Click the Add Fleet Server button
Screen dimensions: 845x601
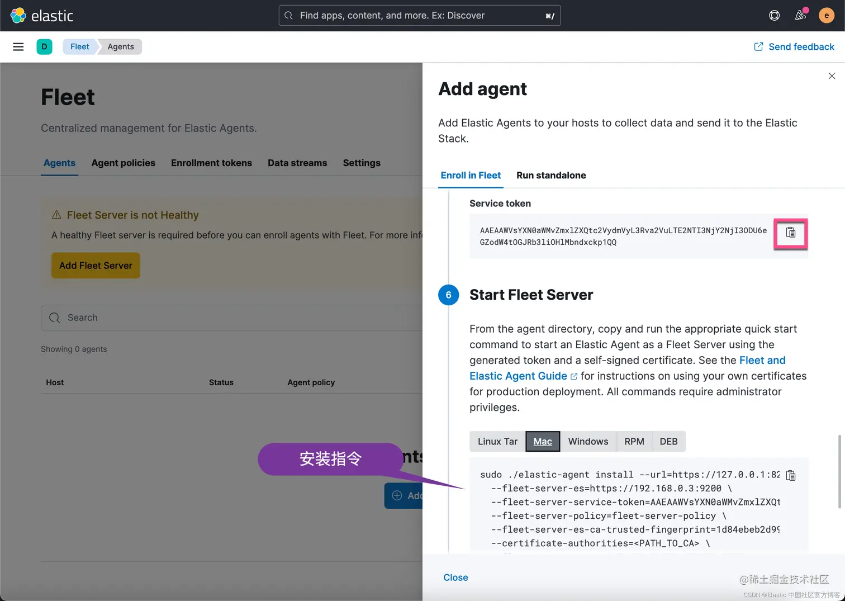96,266
